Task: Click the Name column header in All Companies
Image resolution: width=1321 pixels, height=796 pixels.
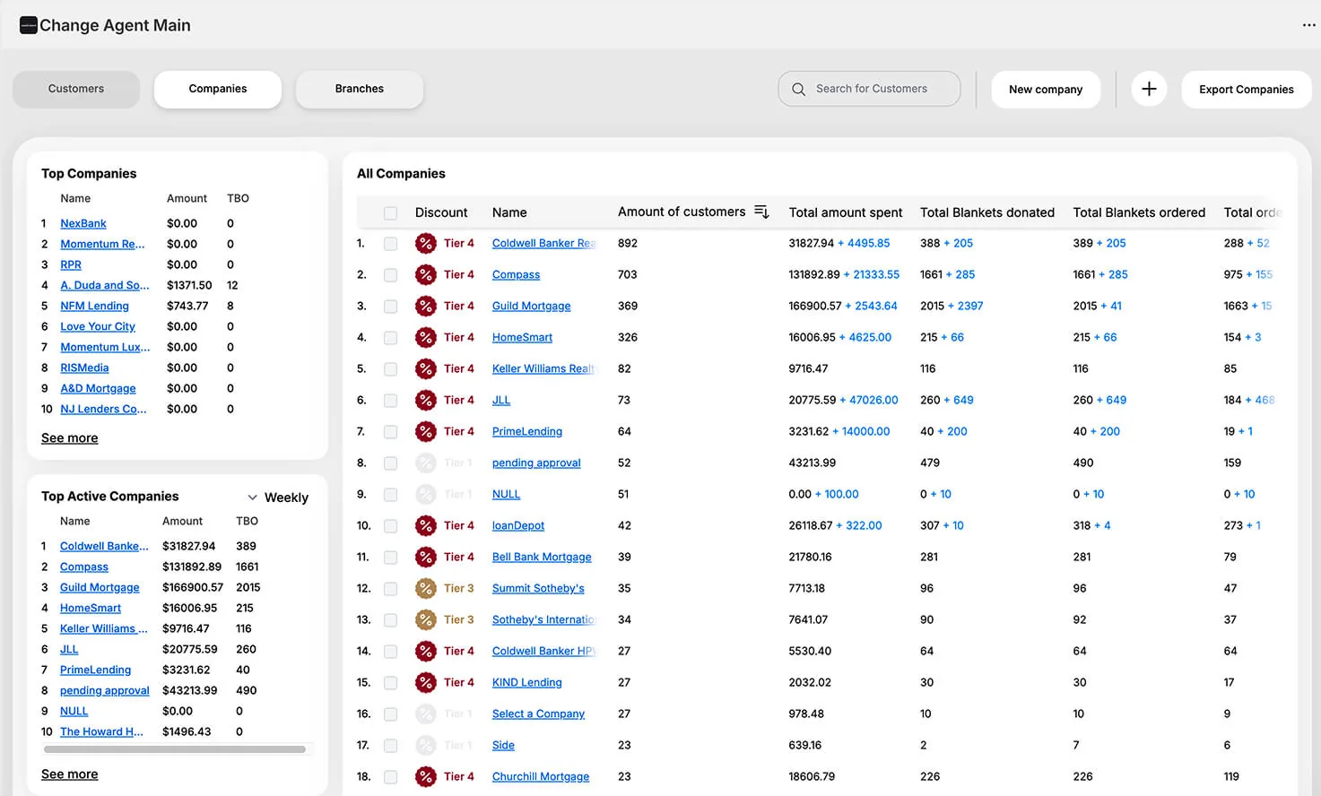Action: click(x=509, y=212)
